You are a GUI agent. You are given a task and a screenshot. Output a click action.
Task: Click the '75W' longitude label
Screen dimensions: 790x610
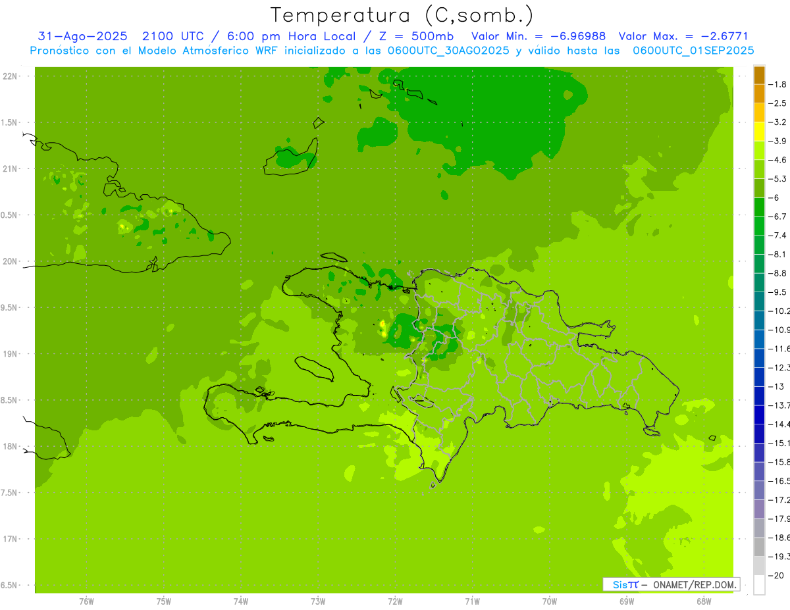[164, 601]
